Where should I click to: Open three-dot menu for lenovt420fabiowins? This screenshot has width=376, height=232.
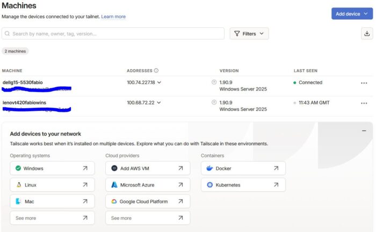[x=364, y=103]
